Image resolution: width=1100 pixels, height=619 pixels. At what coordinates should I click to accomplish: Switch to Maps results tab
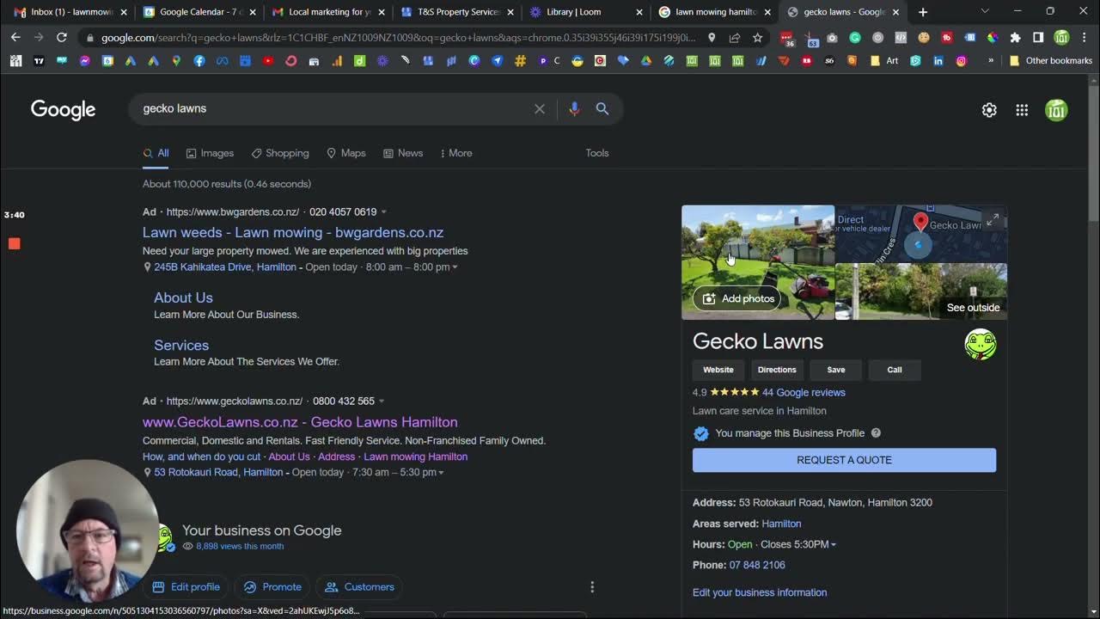coord(346,153)
